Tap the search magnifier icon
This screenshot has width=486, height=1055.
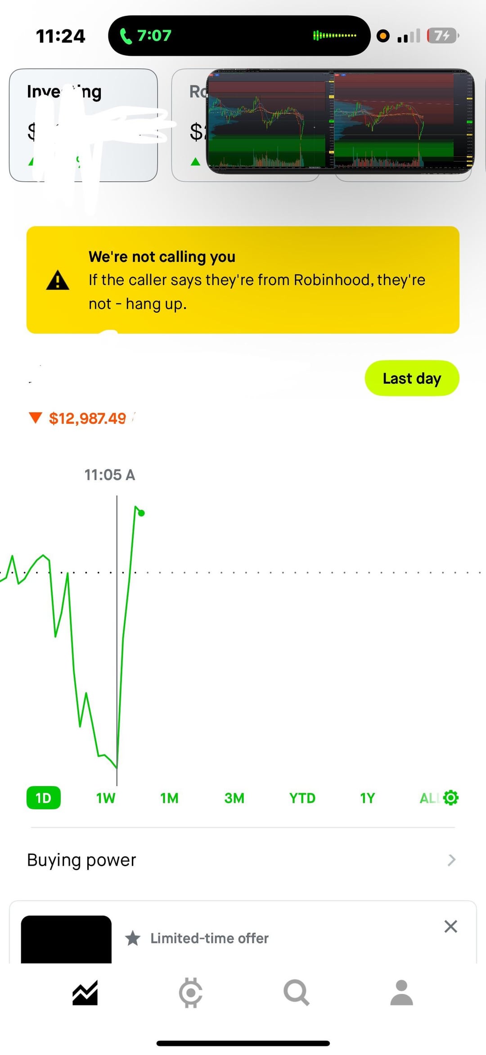point(296,993)
